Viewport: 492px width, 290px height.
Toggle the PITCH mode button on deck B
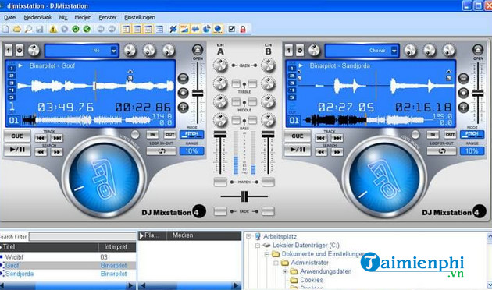[x=472, y=134]
